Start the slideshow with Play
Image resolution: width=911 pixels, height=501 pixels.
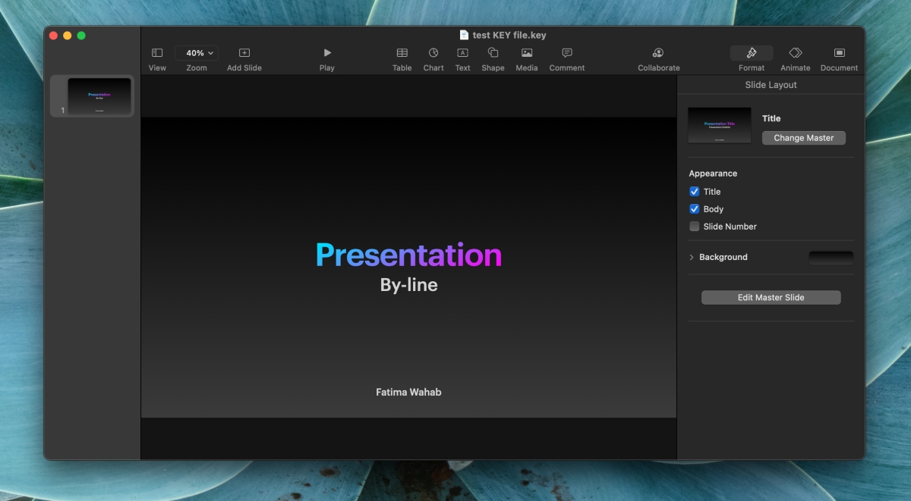326,53
